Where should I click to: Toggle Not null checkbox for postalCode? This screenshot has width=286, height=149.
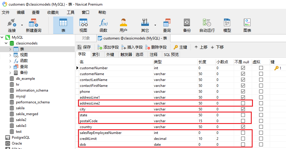pyautogui.click(x=243, y=121)
